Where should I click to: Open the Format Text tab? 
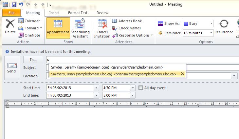click(x=78, y=13)
